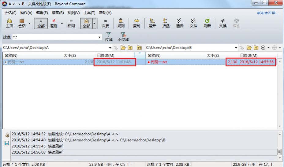Image resolution: width=284 pixels, height=167 pixels.
Task: Open the 规则 rules icon
Action: (121, 23)
